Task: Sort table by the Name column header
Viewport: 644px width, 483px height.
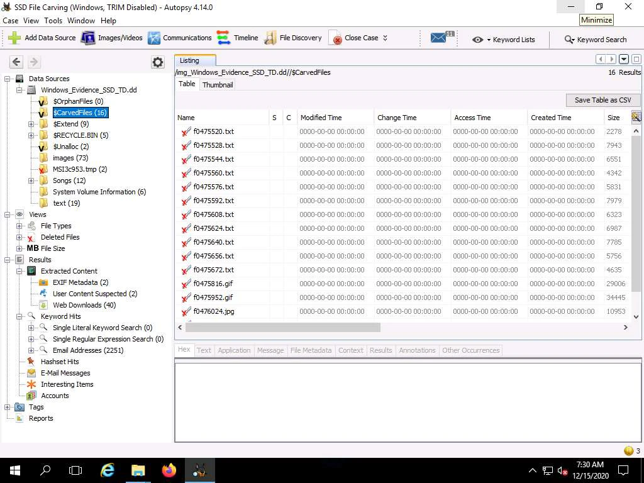Action: [x=222, y=118]
